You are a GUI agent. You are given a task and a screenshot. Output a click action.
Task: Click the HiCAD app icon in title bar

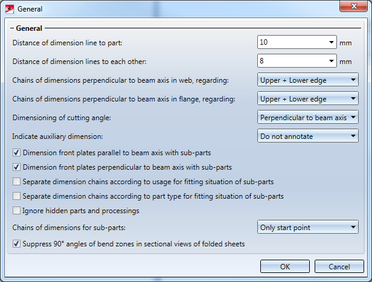[x=9, y=8]
